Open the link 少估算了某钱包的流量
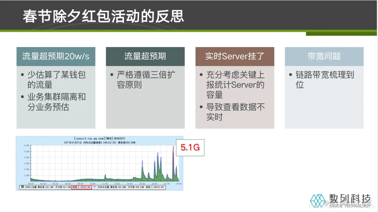 [56, 80]
